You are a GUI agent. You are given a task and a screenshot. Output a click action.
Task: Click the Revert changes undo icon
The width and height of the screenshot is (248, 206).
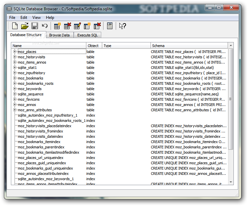[45, 26]
